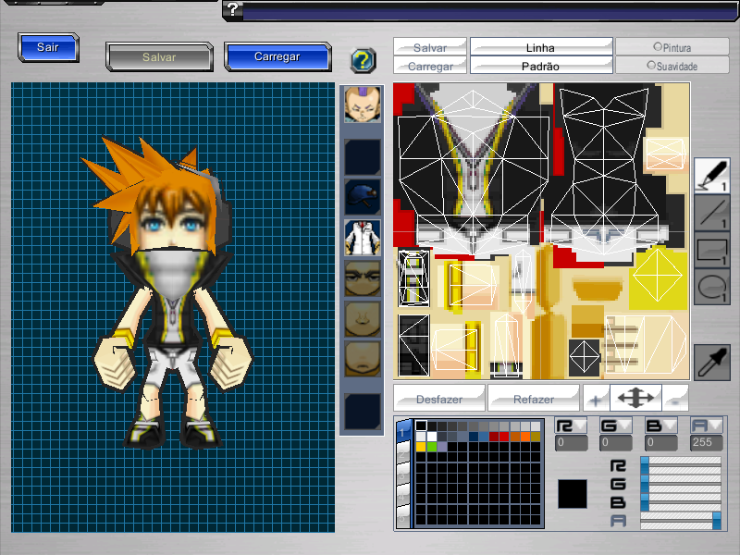Image resolution: width=740 pixels, height=555 pixels.
Task: Click the large Salvar button beside Sair
Action: (159, 57)
